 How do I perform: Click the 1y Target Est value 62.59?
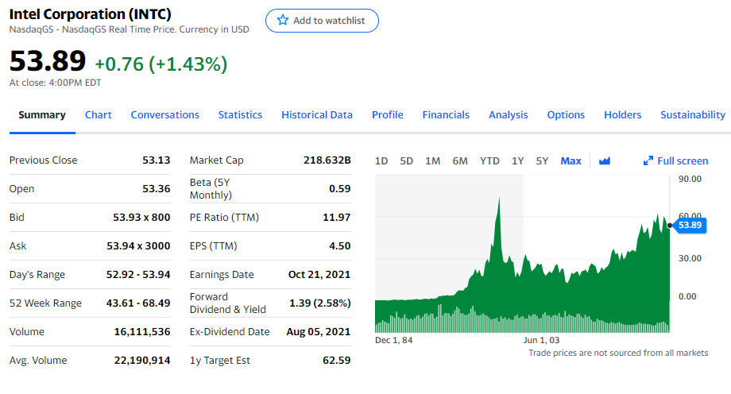pos(337,361)
